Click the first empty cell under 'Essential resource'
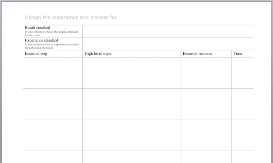The width and height of the screenshot is (273, 163). (206, 73)
